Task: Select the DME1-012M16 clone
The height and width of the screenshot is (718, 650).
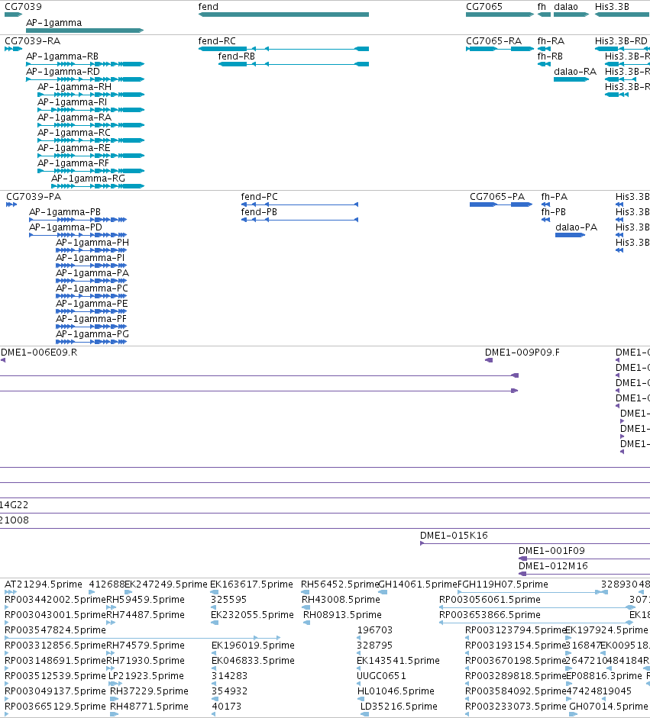Action: 584,574
